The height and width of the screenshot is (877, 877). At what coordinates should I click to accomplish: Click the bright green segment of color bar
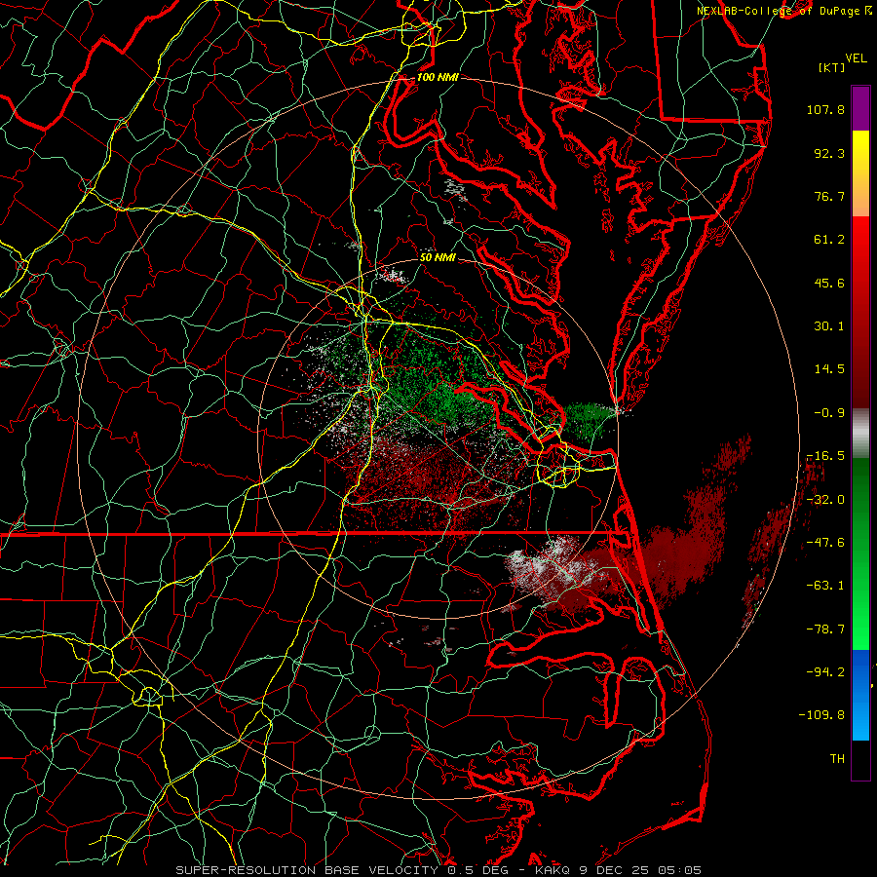point(860,615)
